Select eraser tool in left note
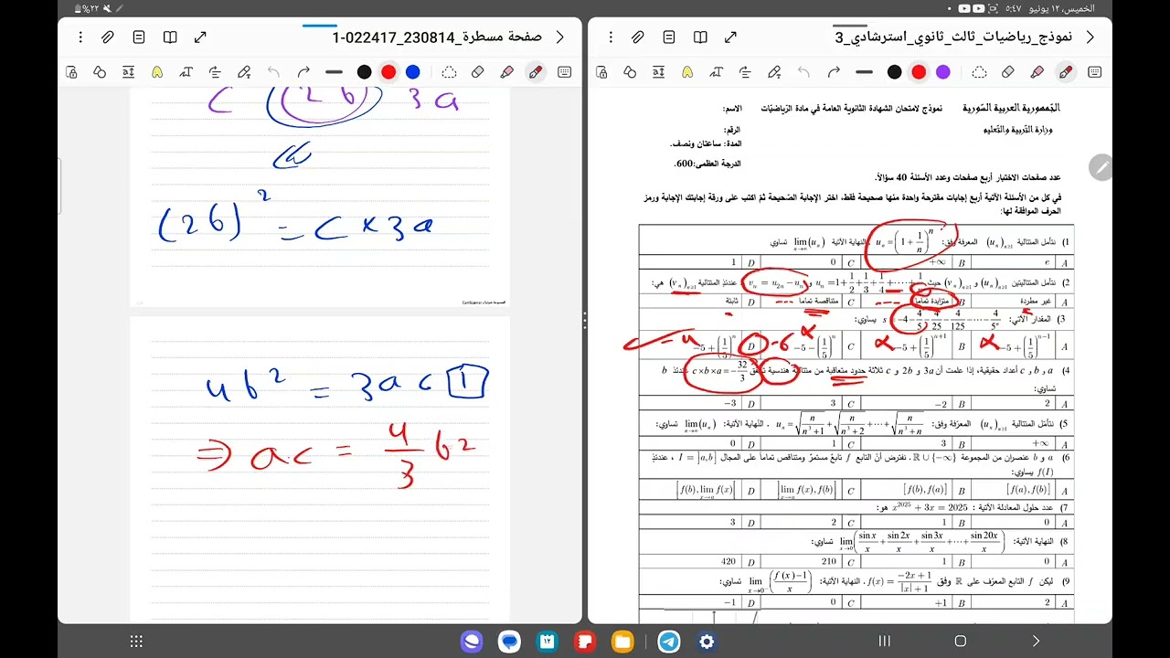This screenshot has width=1170, height=658. pyautogui.click(x=477, y=72)
